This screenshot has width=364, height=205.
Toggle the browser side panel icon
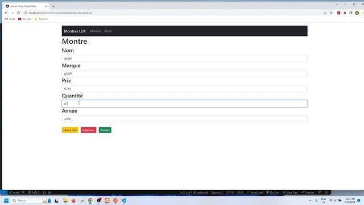point(351,13)
